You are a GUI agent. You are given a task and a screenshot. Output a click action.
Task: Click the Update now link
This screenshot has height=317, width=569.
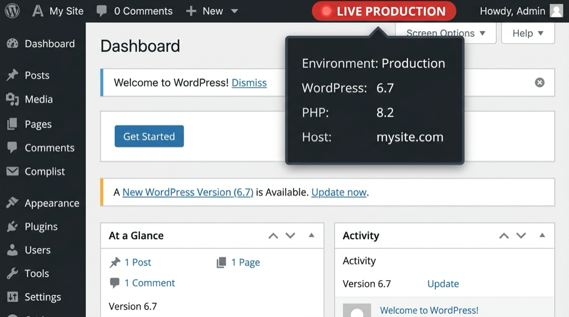[x=339, y=192]
